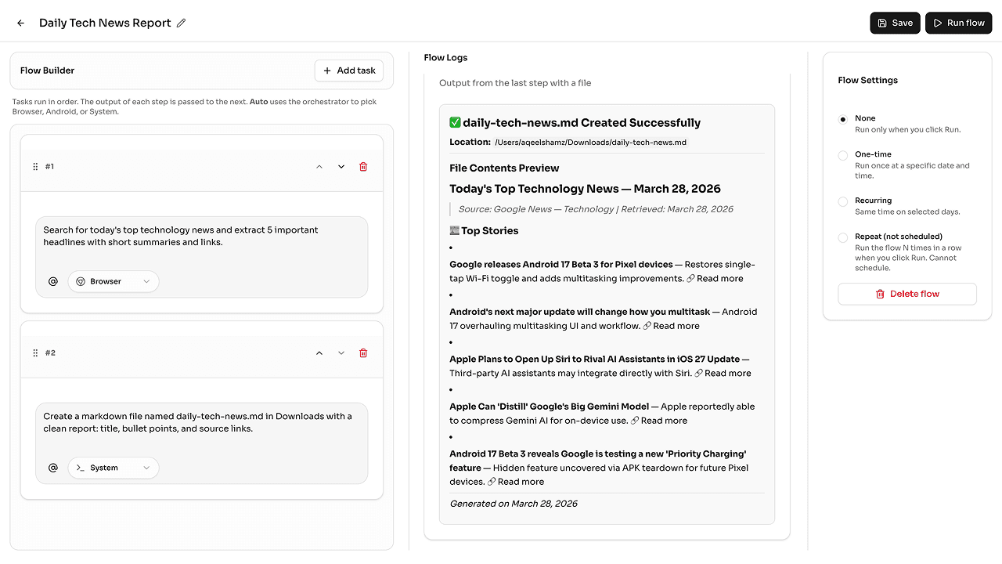Delete task #2 with the red trash icon
This screenshot has width=1002, height=564.
tap(363, 353)
